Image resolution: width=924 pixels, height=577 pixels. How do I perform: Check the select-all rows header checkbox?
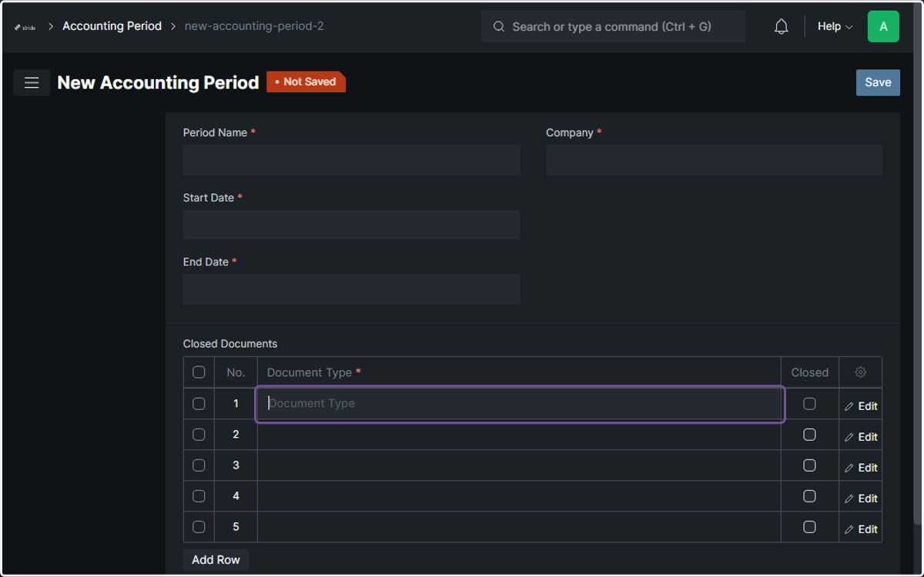(x=199, y=372)
